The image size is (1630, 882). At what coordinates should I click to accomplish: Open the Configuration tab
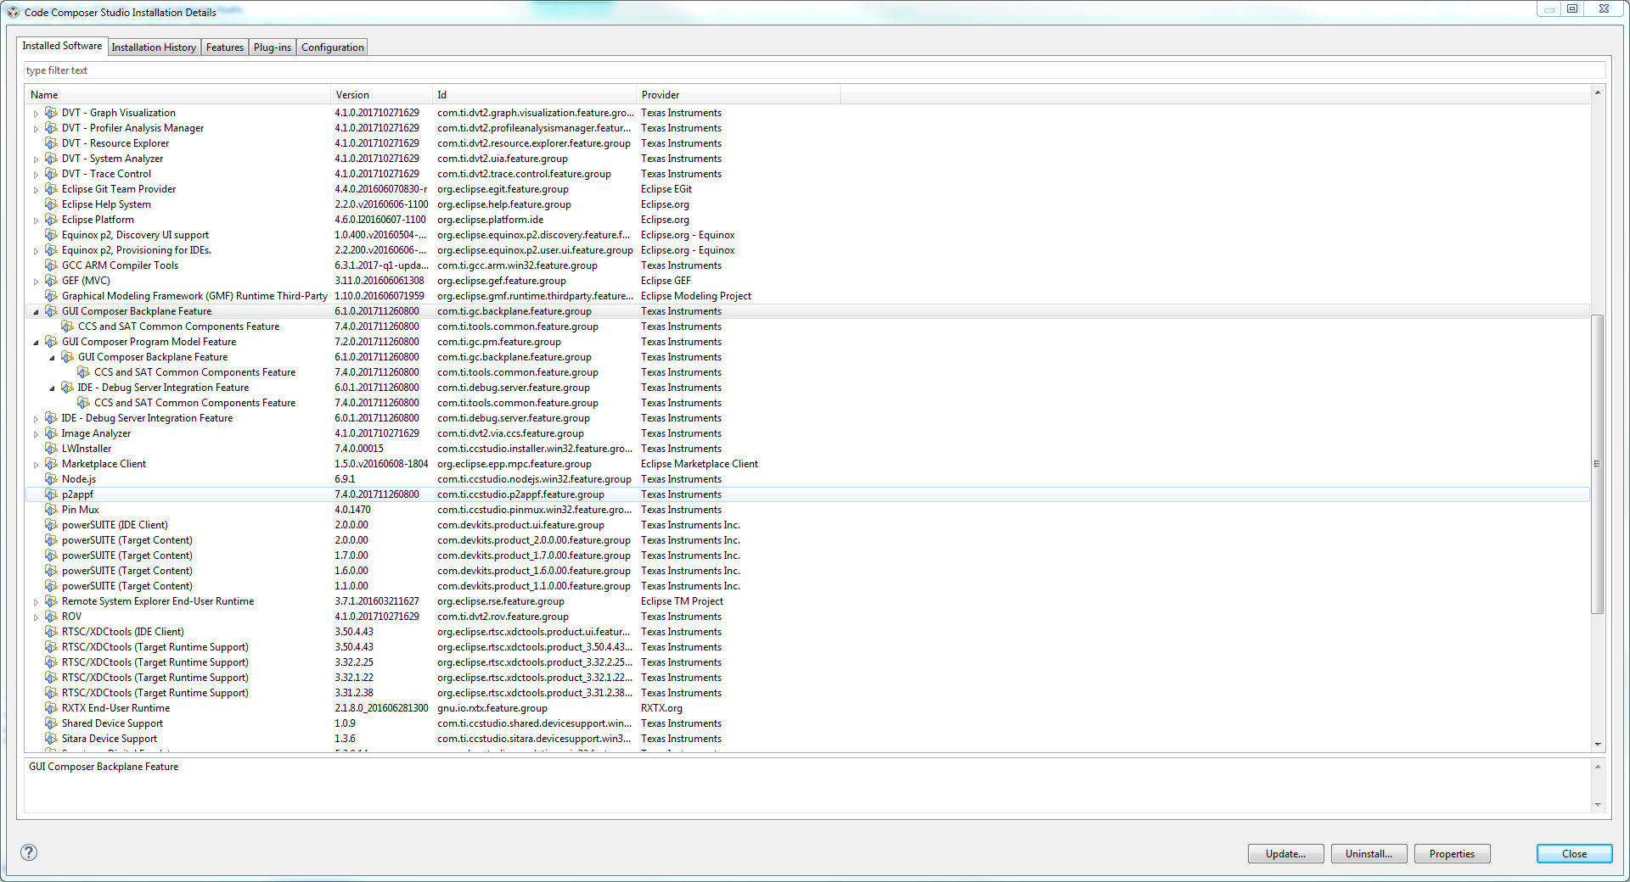click(333, 47)
